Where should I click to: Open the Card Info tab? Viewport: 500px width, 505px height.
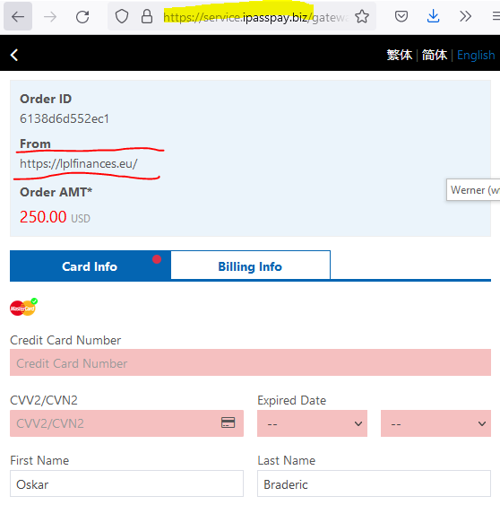(90, 266)
